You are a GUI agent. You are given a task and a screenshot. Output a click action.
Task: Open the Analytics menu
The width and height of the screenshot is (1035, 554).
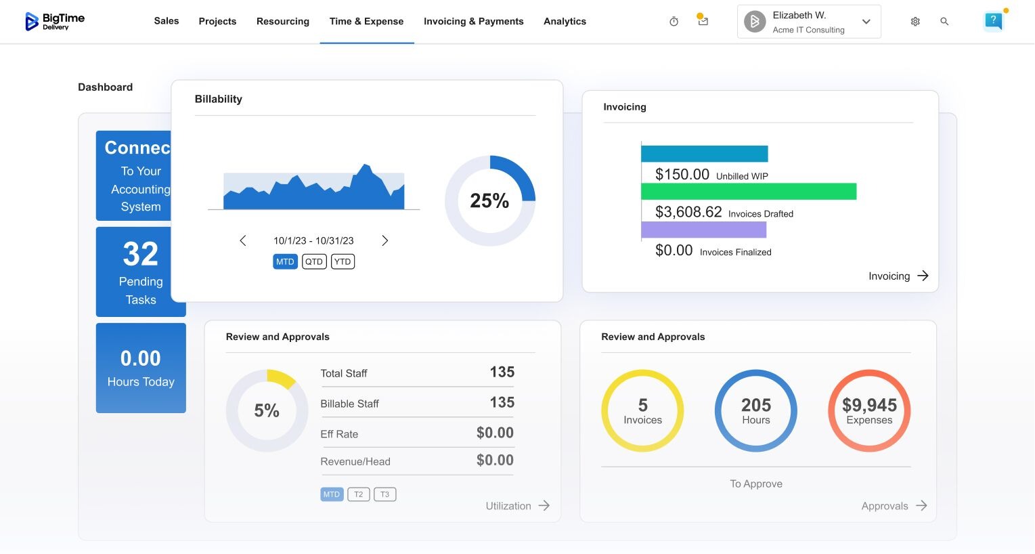coord(565,22)
